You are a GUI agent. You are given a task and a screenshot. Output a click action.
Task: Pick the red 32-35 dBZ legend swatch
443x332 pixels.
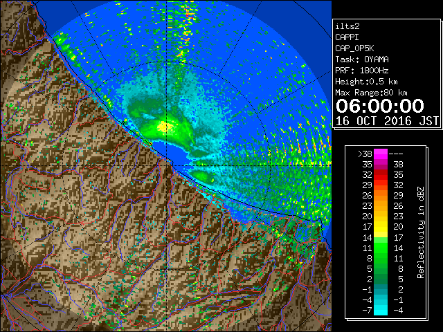(381, 175)
